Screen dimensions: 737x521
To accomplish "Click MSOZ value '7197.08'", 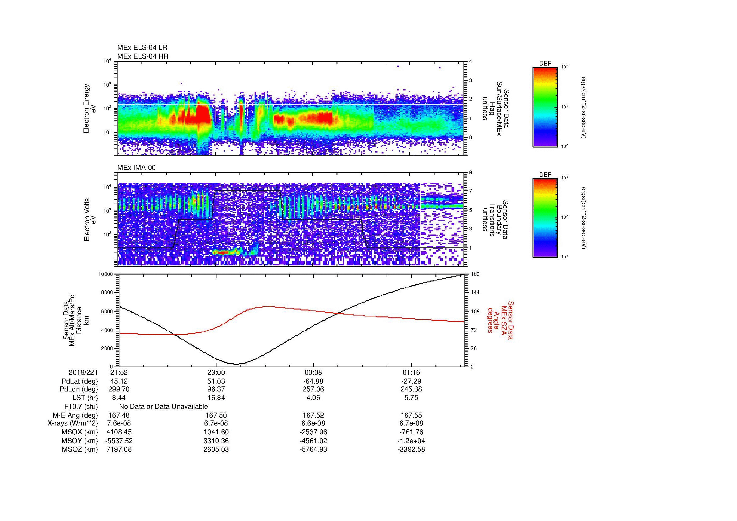I will (119, 449).
